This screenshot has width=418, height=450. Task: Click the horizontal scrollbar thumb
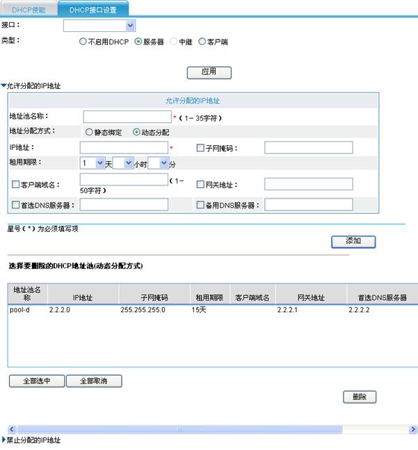180,429
